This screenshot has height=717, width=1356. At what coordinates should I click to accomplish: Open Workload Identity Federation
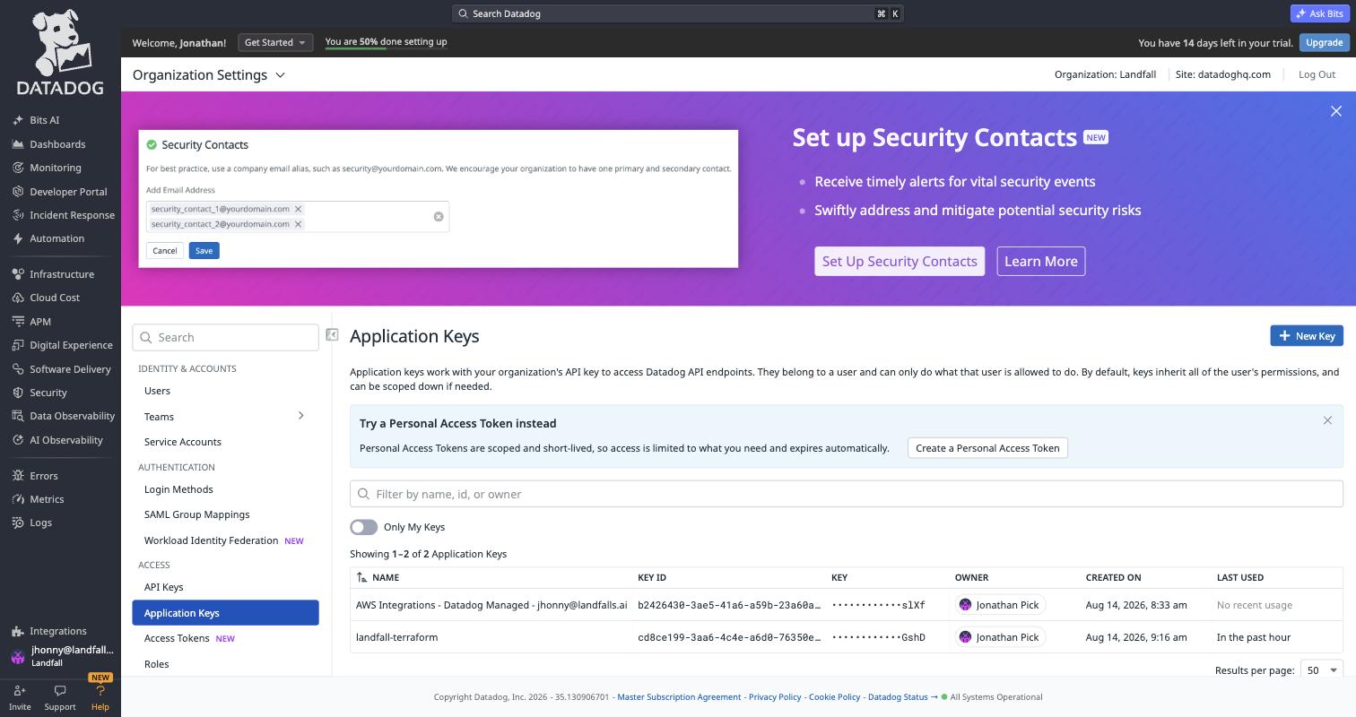pos(212,540)
